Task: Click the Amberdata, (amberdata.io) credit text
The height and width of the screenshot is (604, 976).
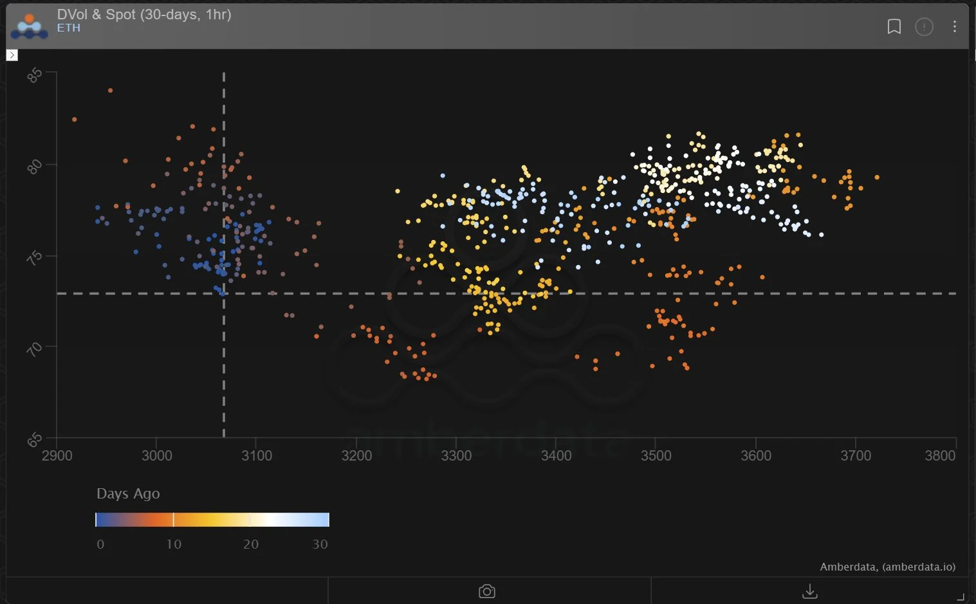Action: (888, 567)
